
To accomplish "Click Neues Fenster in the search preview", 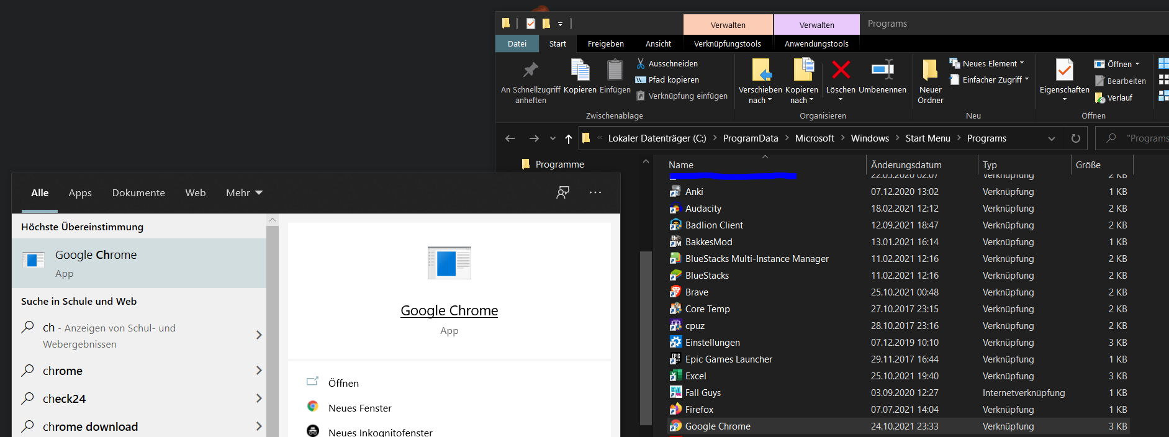I will click(359, 408).
